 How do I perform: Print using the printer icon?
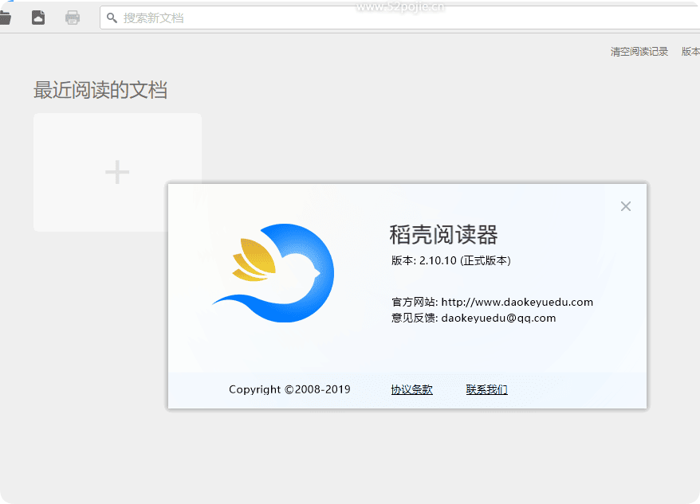click(x=73, y=18)
